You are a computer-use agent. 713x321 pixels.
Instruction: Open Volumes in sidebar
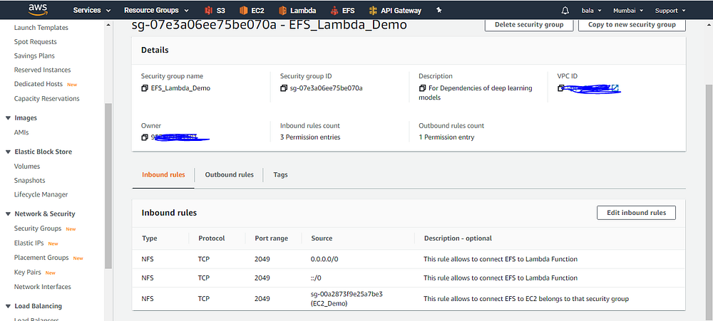(x=27, y=166)
